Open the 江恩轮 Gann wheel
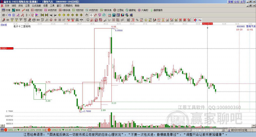 click(x=119, y=10)
